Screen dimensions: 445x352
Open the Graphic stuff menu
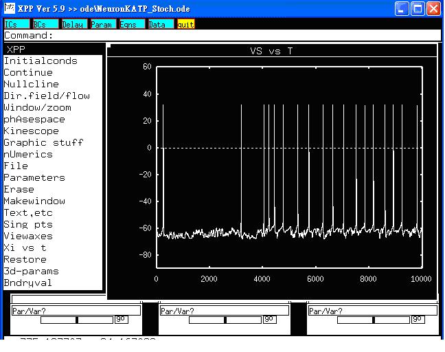click(43, 142)
